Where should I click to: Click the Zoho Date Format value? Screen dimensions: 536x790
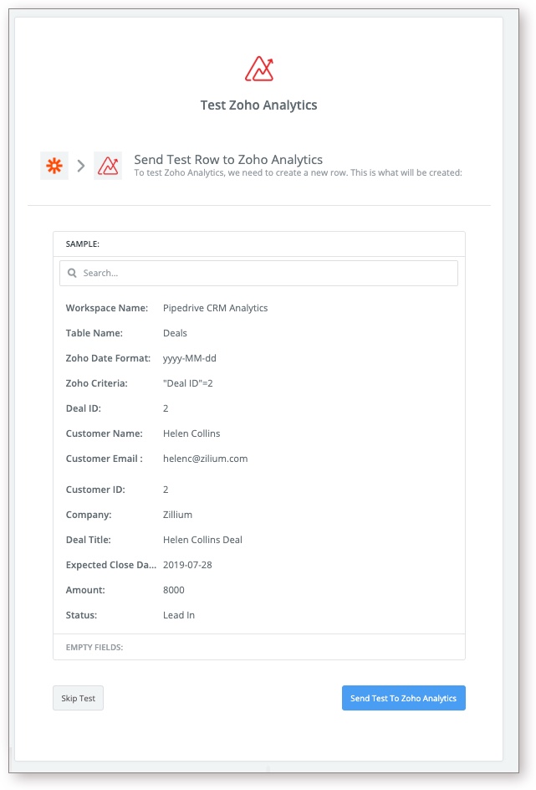[x=190, y=358]
